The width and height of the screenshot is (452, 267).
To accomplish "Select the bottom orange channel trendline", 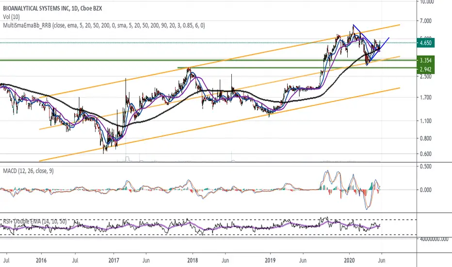I will (219, 124).
